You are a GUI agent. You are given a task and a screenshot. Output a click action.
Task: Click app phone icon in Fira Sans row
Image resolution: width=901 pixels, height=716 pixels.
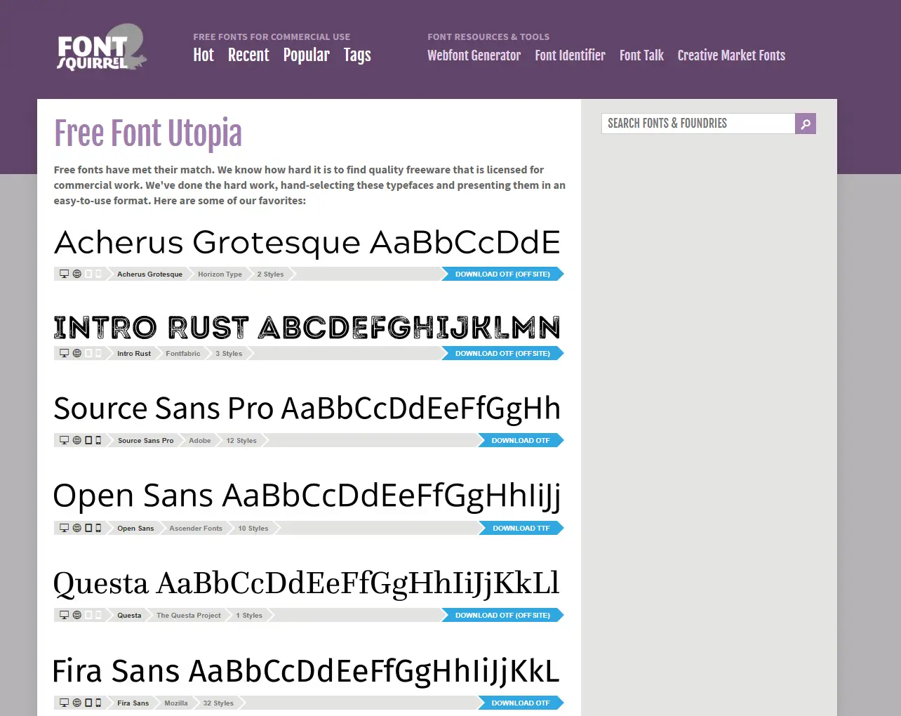pyautogui.click(x=98, y=703)
